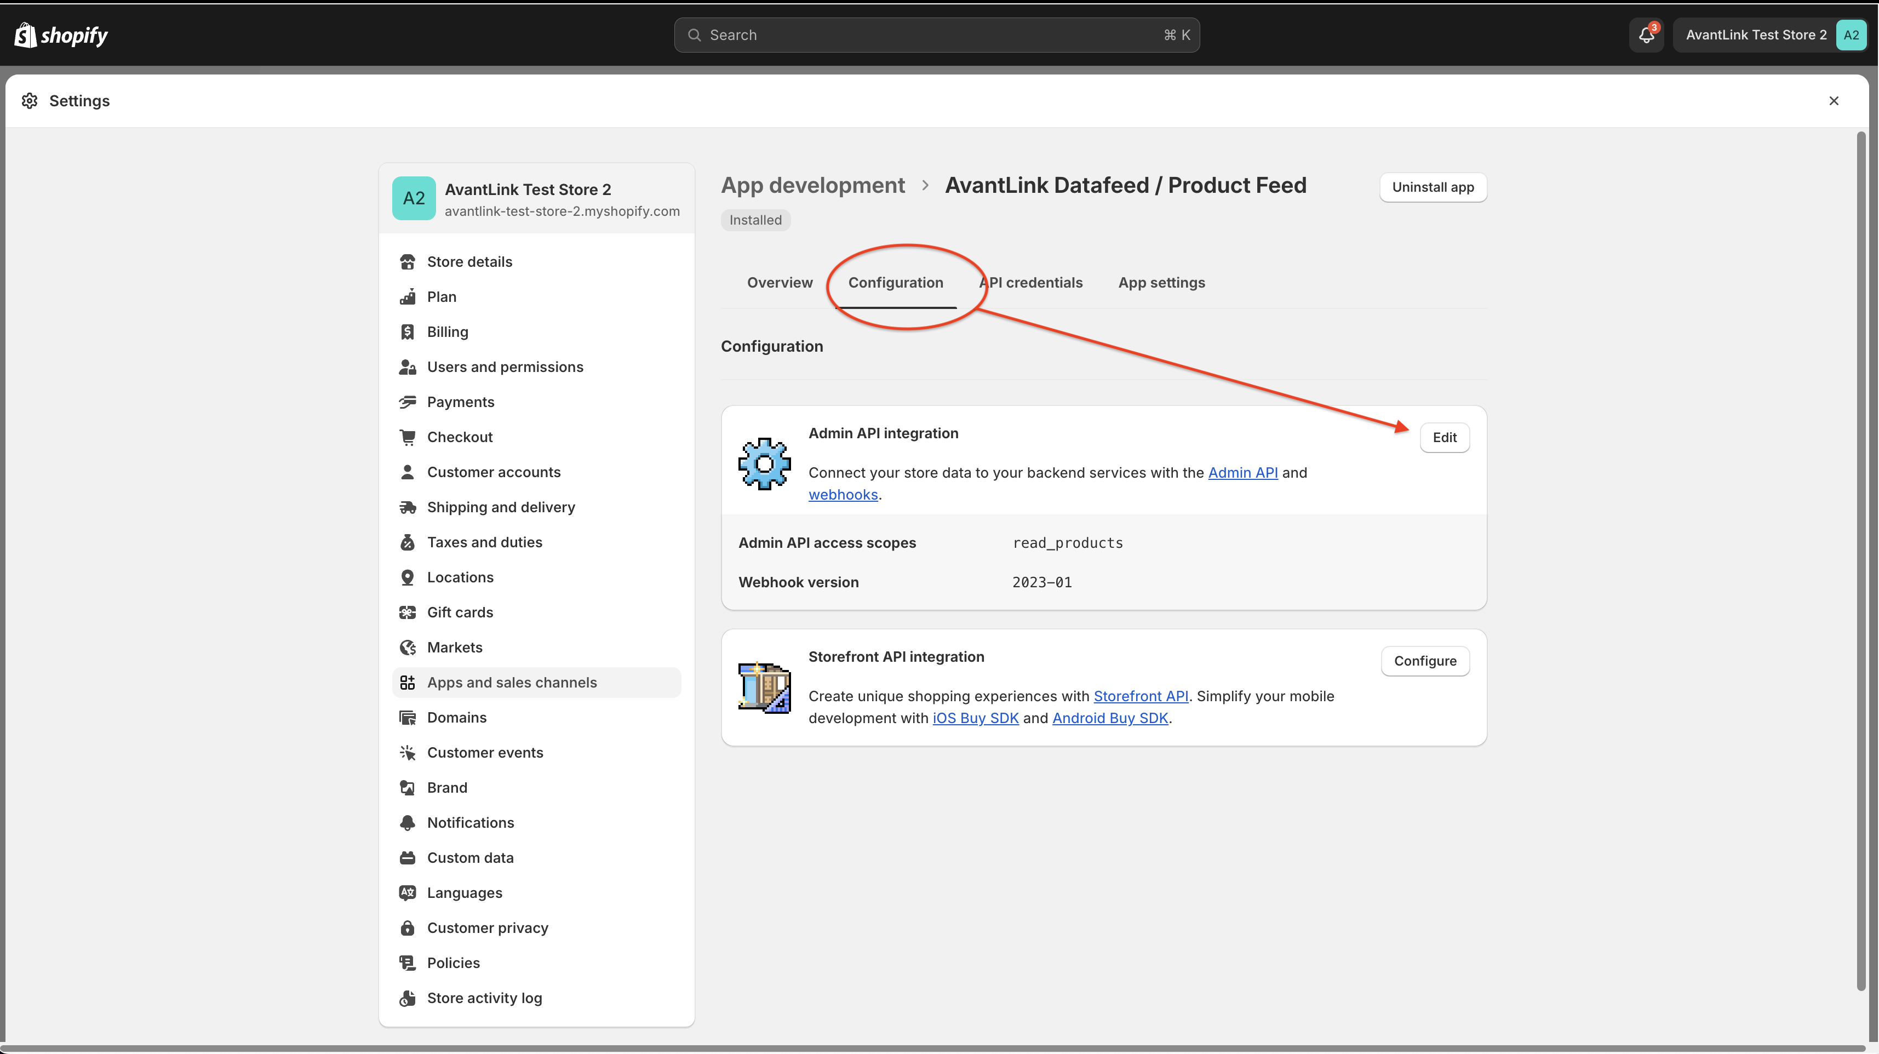
Task: Click Configure for Storefront API integration
Action: tap(1424, 661)
